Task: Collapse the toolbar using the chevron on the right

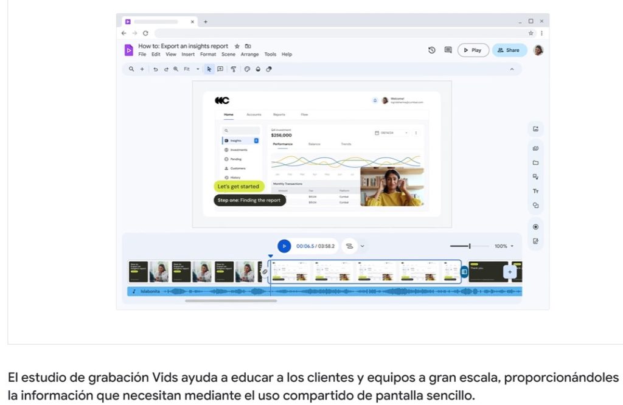Action: 512,69
